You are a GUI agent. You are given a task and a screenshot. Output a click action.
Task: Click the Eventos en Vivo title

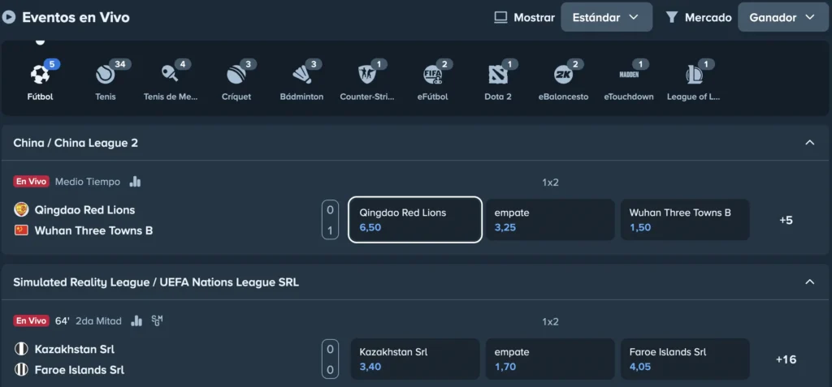coord(76,18)
